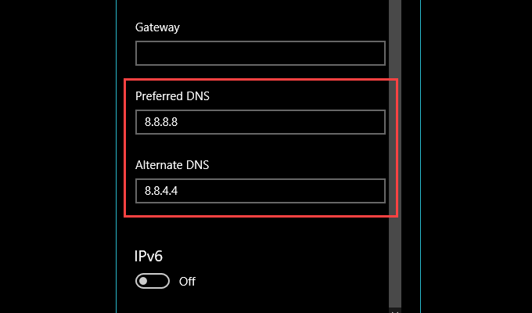Click the blank area below the IPv6 toggle
532x313 pixels.
[x=235, y=302]
